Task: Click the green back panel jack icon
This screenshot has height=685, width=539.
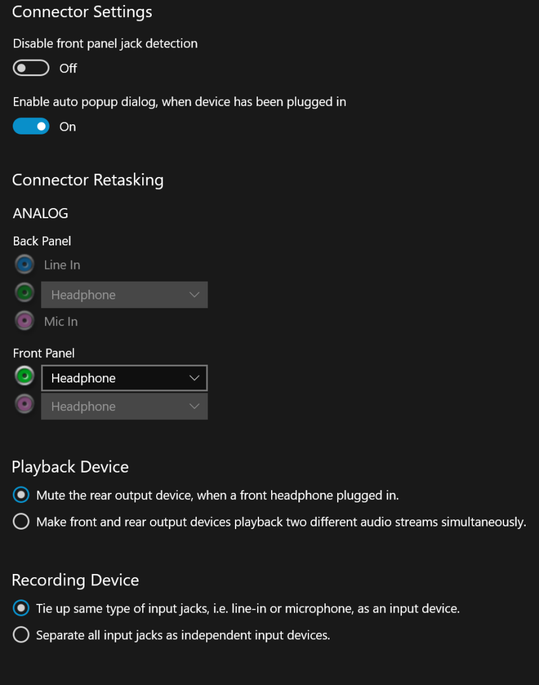Action: [24, 293]
